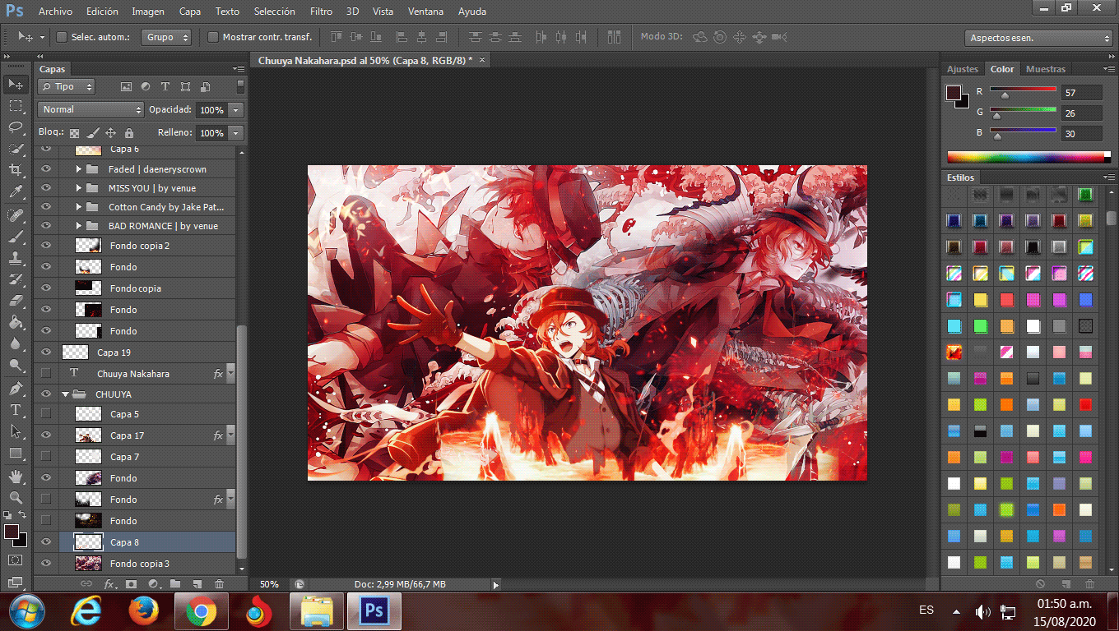
Task: Activate the Crop tool
Action: (x=16, y=170)
